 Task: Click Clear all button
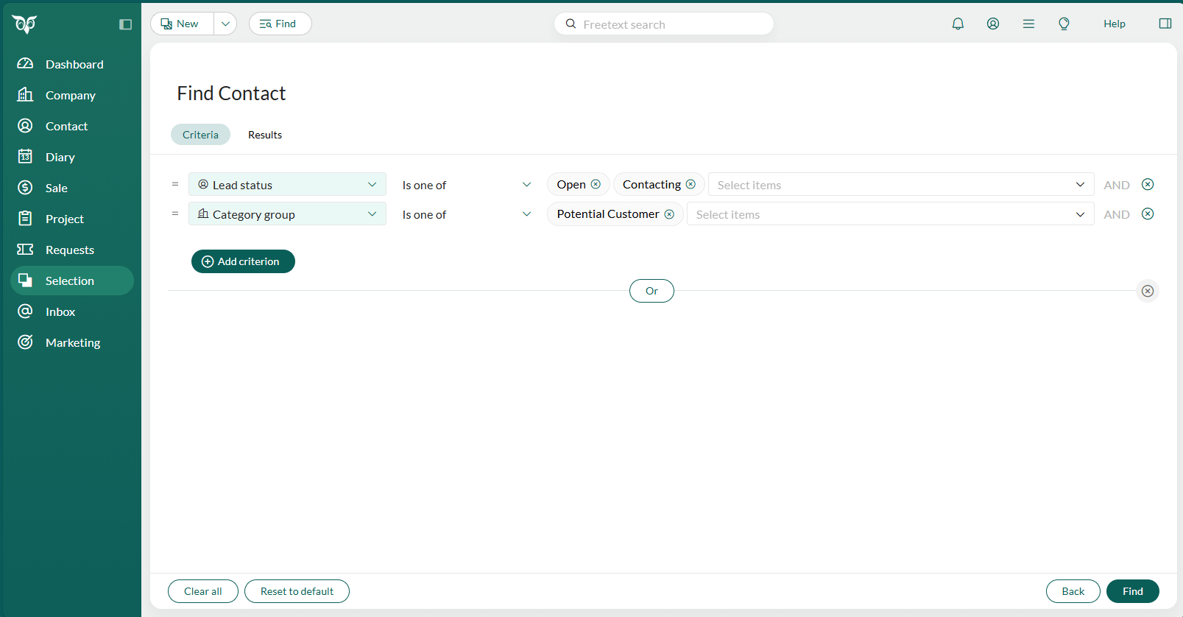click(203, 591)
